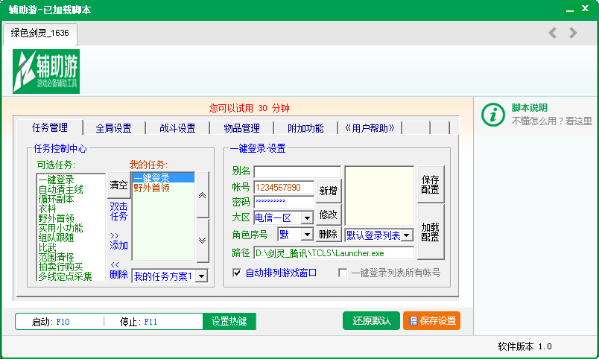Click the orange 保存设置 button
599x359 pixels.
tap(431, 320)
